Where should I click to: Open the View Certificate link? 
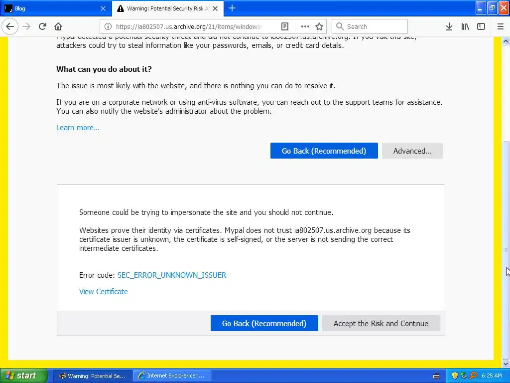(104, 292)
